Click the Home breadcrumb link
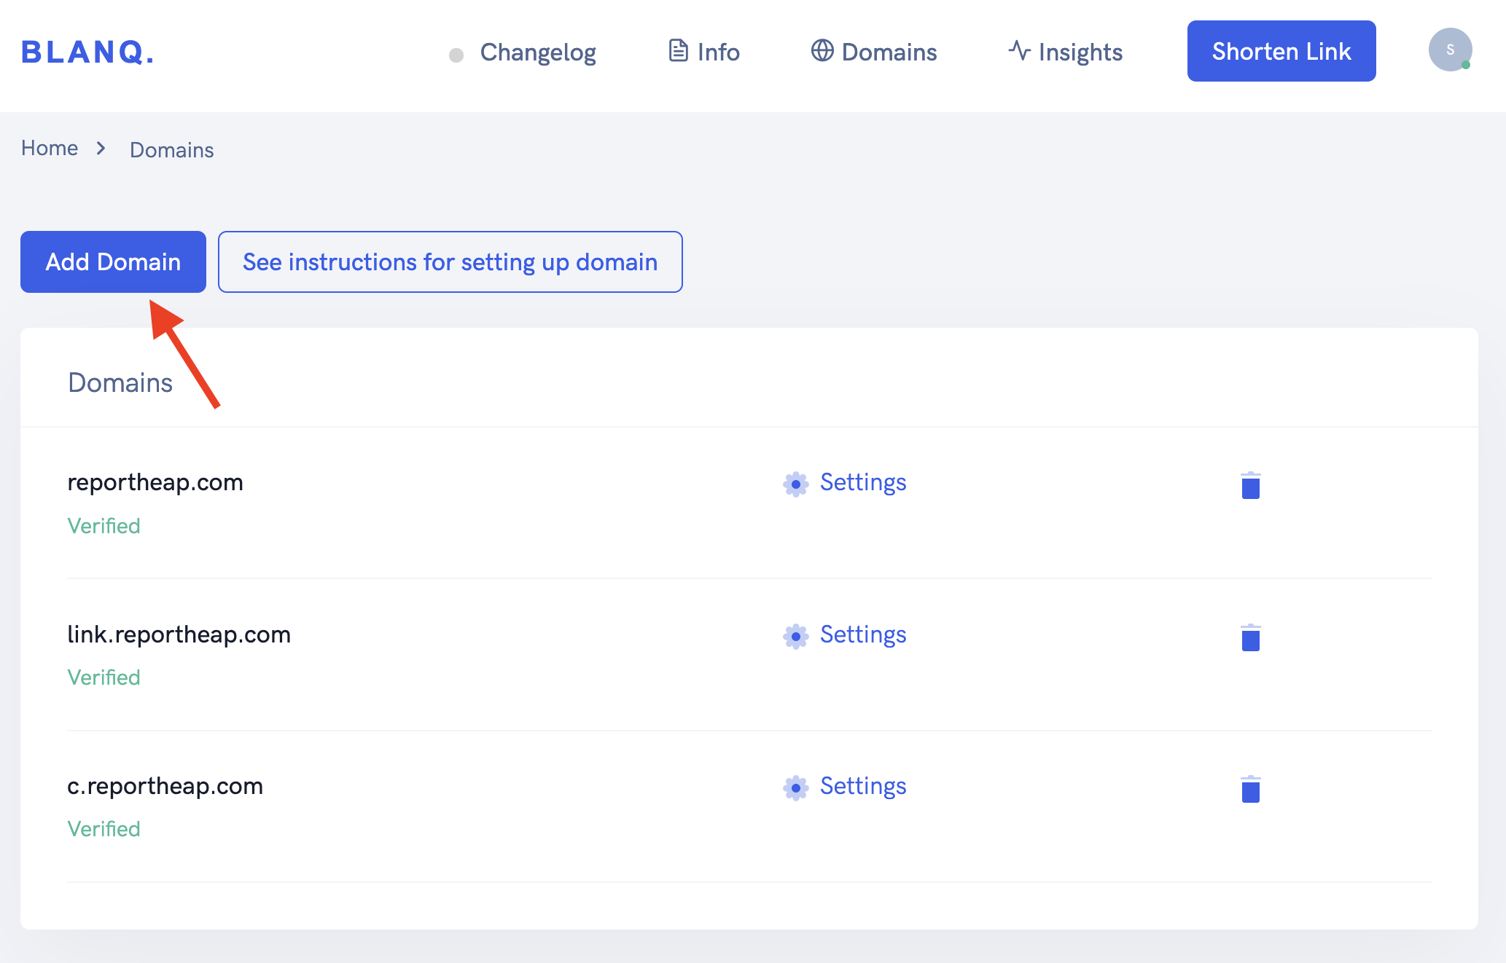1506x963 pixels. 50,149
